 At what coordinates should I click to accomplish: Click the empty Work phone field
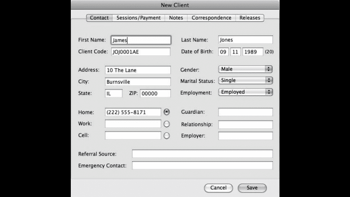[133, 124]
